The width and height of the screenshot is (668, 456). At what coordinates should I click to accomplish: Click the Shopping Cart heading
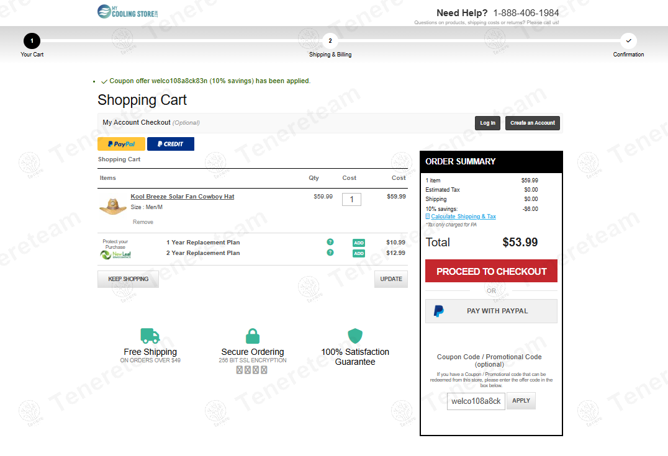click(142, 100)
